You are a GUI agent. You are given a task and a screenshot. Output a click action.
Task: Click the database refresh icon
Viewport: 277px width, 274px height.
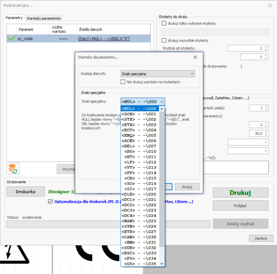pyautogui.click(x=13, y=169)
